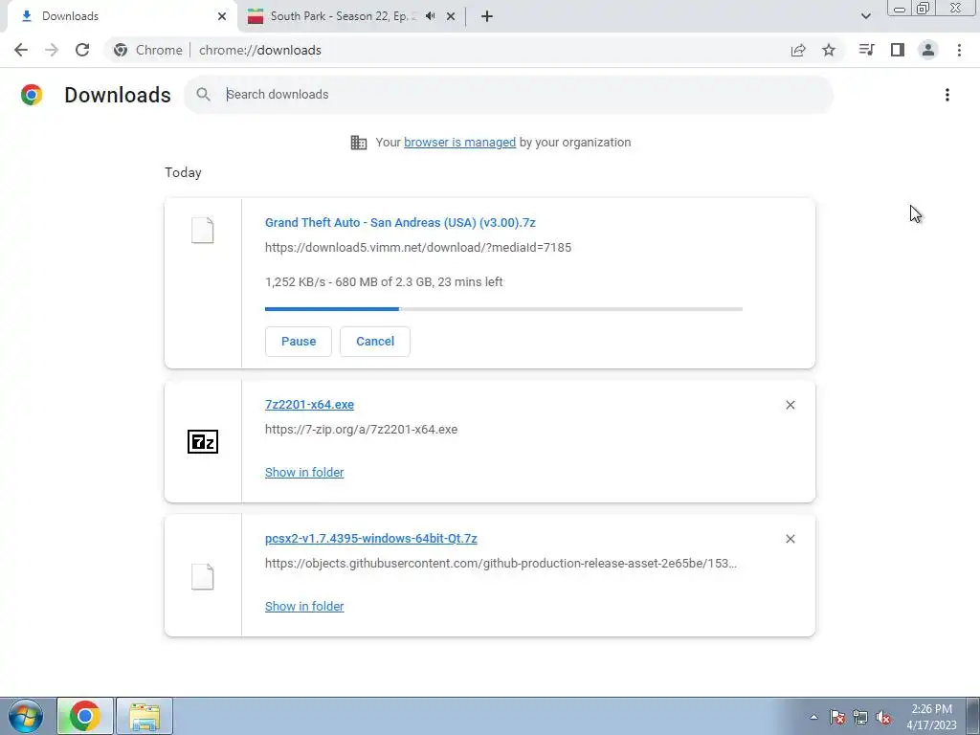Click the pcsx2 archive file icon
The width and height of the screenshot is (980, 735).
pyautogui.click(x=203, y=576)
